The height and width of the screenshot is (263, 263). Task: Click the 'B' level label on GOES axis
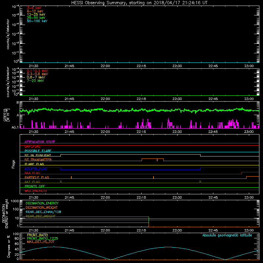point(18,102)
